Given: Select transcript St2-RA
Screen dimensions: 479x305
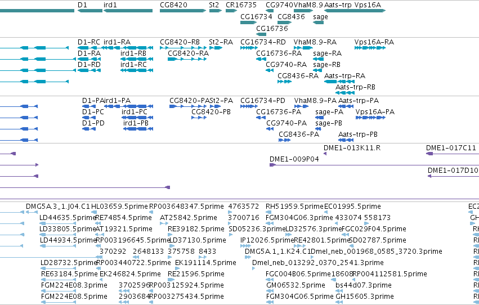Looking at the screenshot, I should 221,42.
